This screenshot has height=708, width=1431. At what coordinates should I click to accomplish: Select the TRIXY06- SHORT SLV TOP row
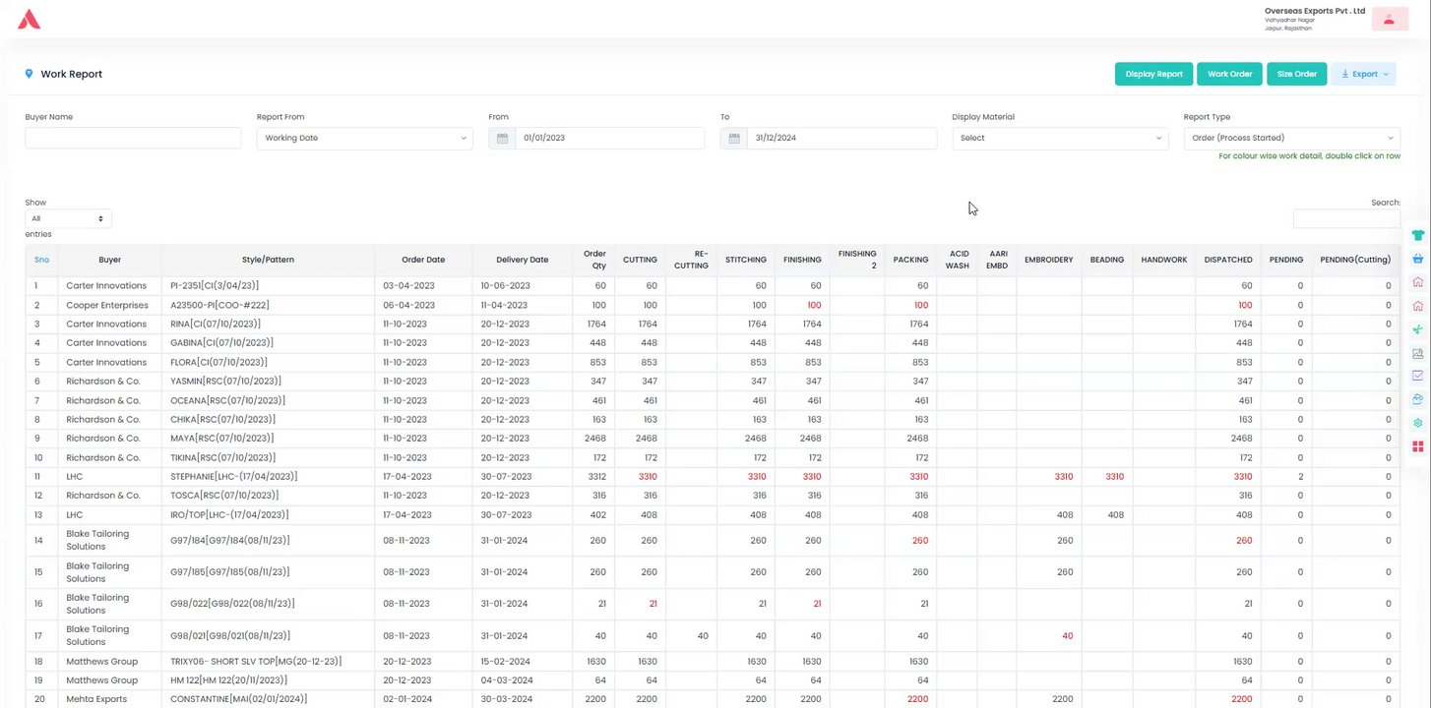tap(713, 661)
